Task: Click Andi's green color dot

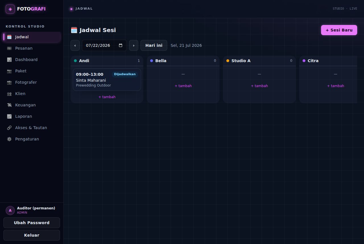Action: click(x=75, y=61)
